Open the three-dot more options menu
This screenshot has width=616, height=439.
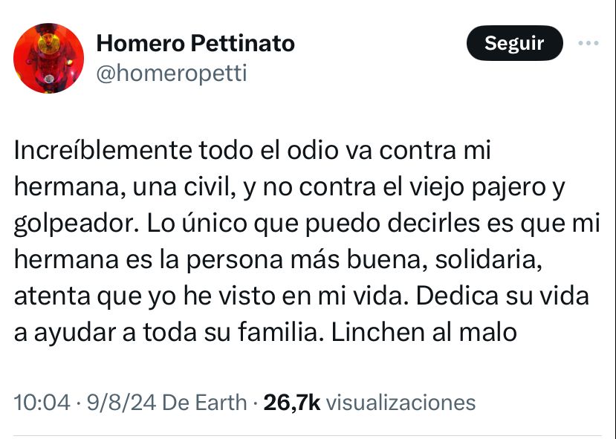[x=589, y=44]
